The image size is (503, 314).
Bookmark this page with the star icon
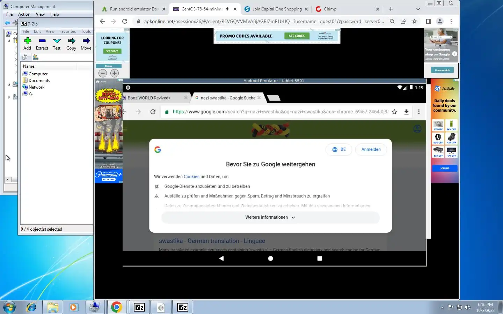415,21
